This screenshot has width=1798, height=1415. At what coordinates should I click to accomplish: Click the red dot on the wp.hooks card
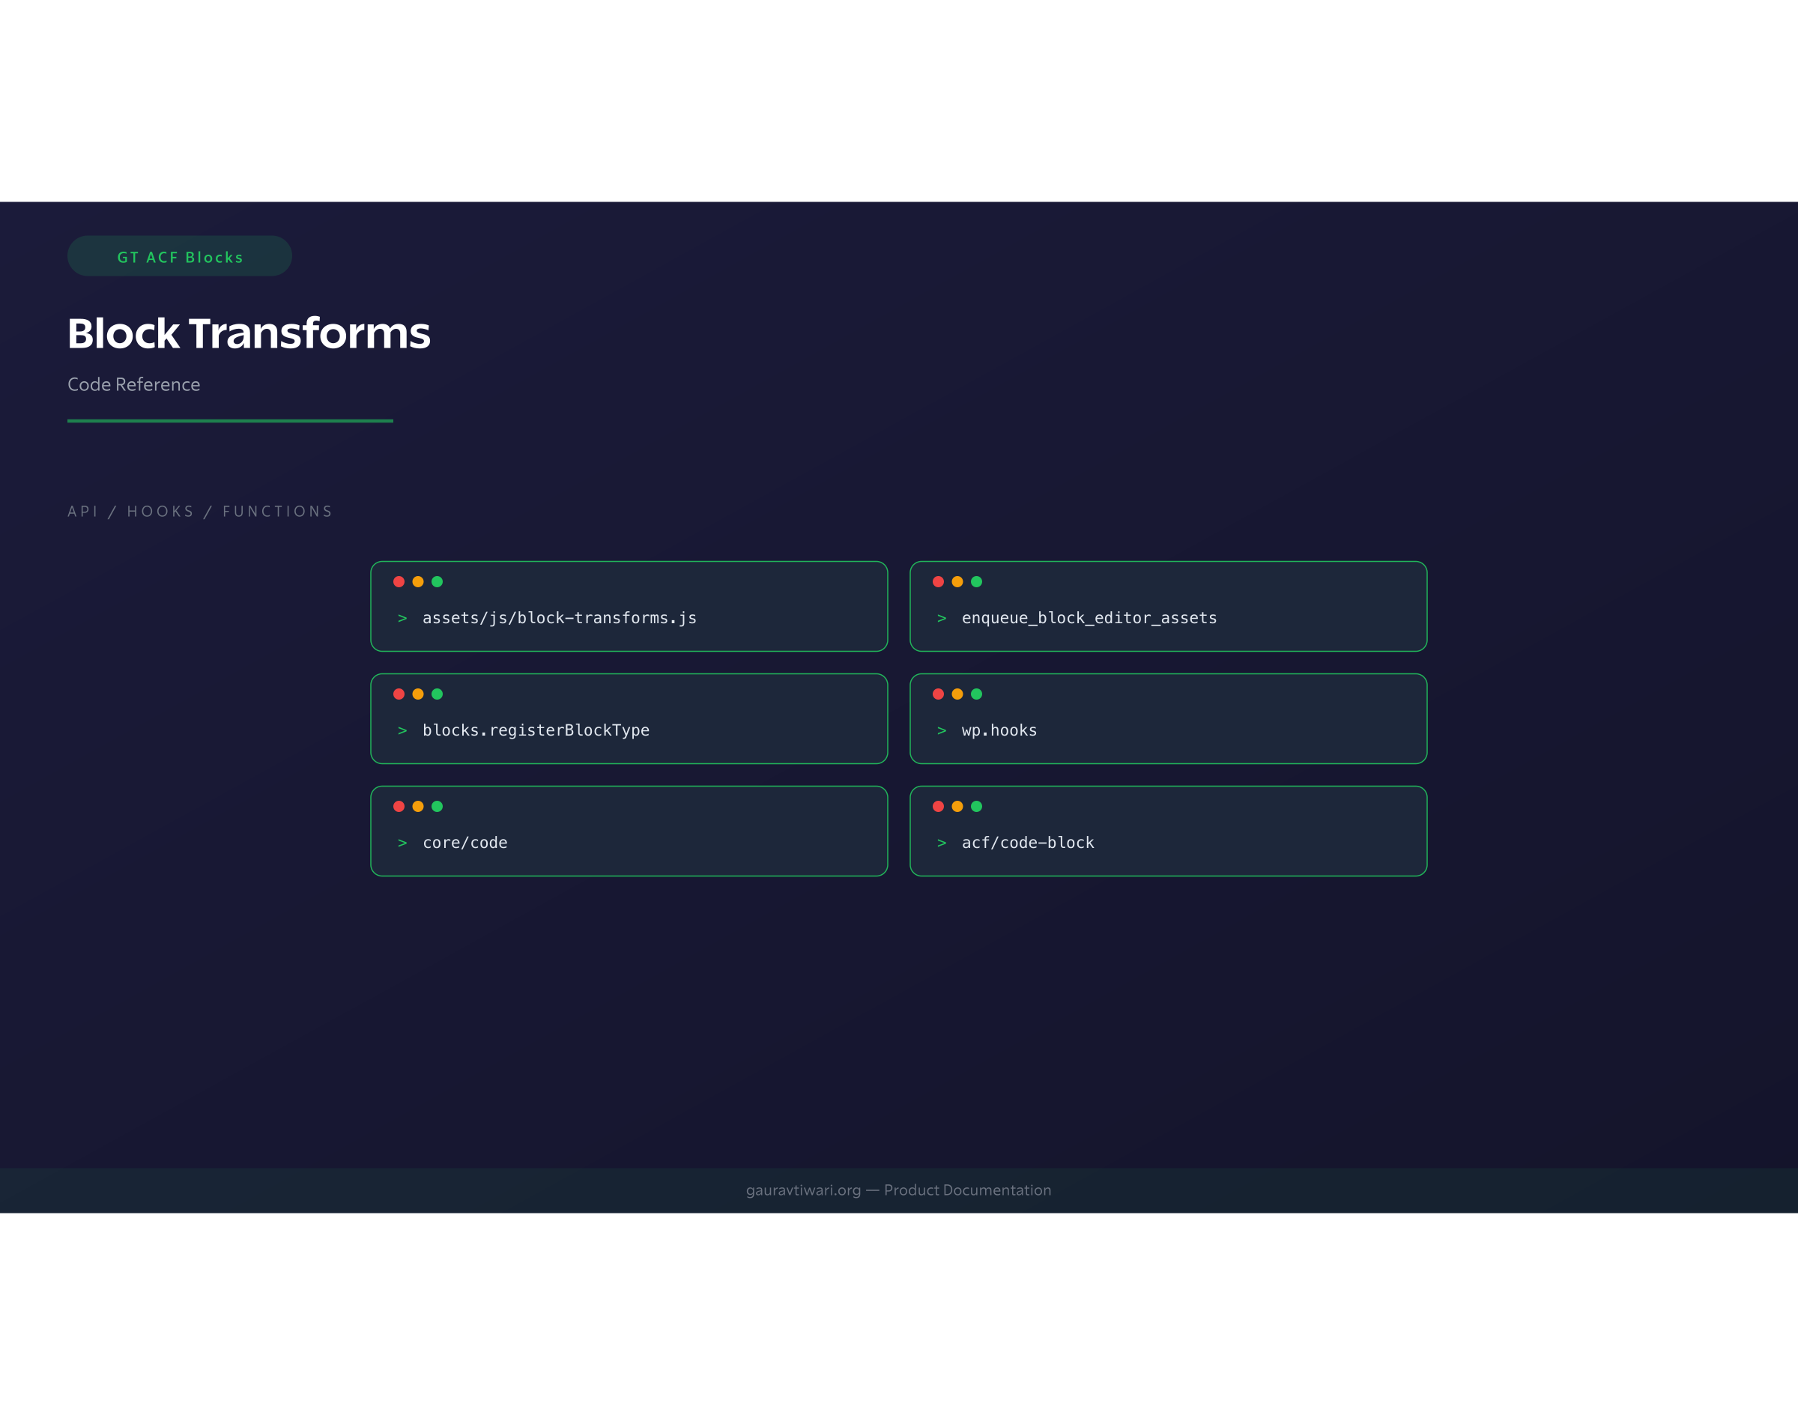939,694
